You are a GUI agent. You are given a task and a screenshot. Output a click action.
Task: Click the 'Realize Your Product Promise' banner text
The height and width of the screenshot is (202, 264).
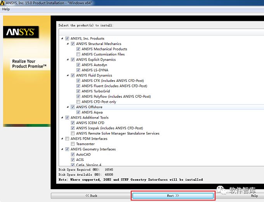coord(29,64)
